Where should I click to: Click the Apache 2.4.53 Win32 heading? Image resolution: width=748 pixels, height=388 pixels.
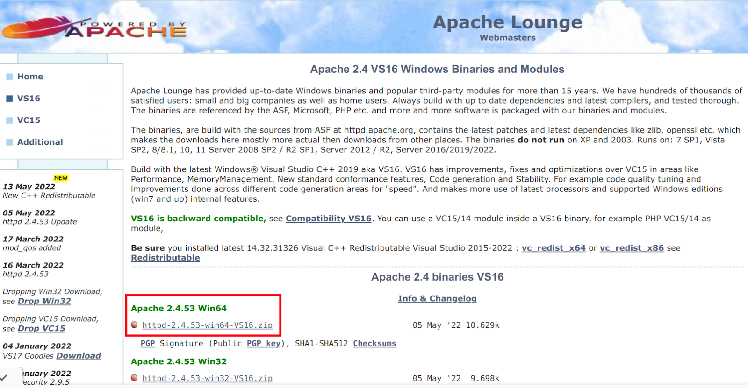coord(179,361)
